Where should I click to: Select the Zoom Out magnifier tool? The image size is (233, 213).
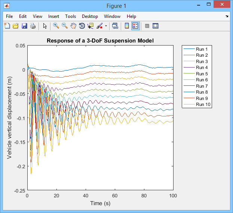click(64, 26)
